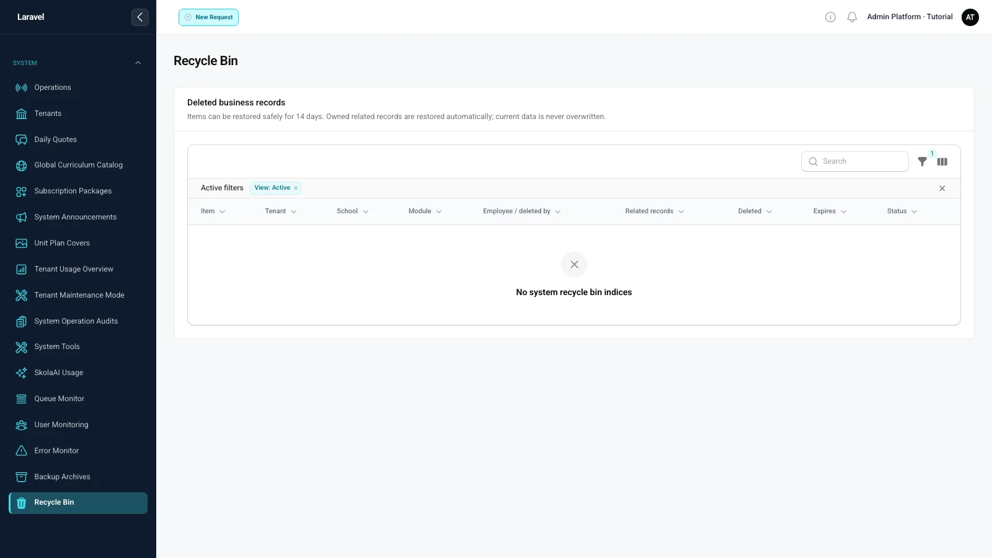Collapse the sidebar with the back arrow
The width and height of the screenshot is (992, 558).
pos(140,17)
